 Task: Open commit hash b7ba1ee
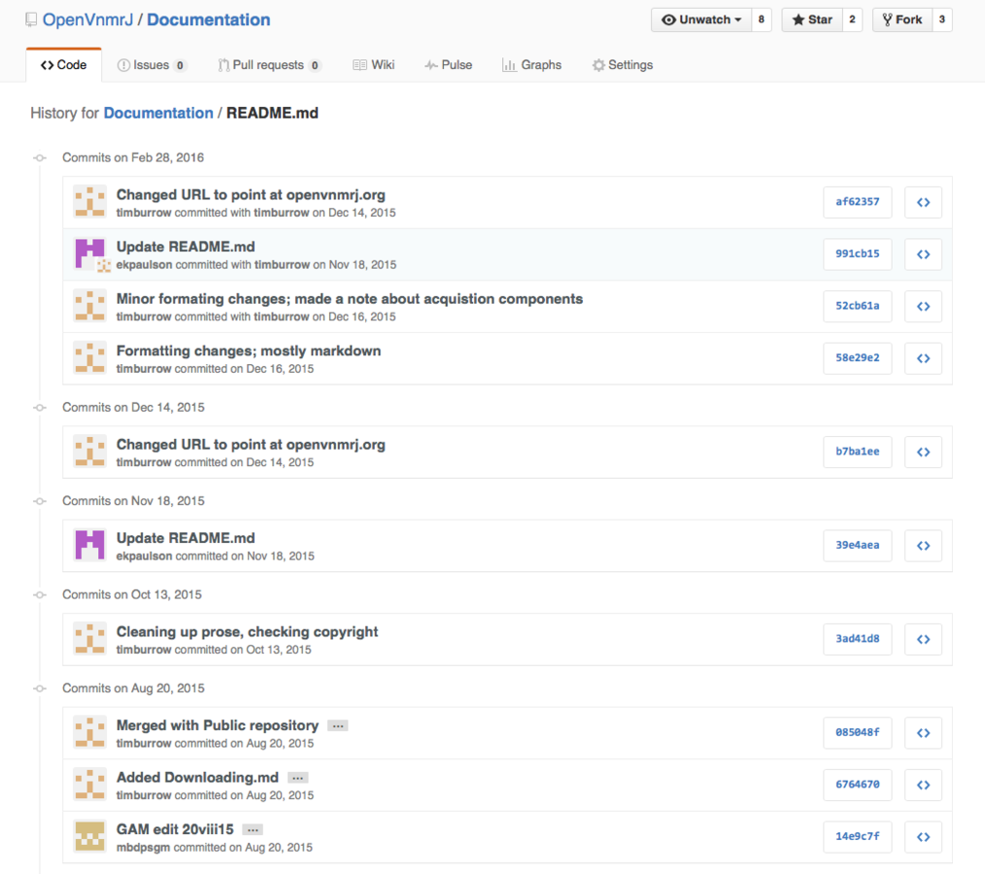click(x=858, y=453)
